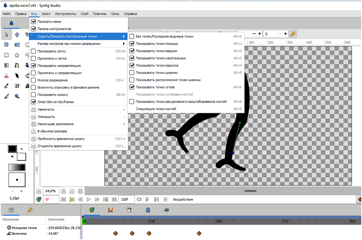
Task: Open the Sound panel speaker tab
Action: (x=167, y=210)
